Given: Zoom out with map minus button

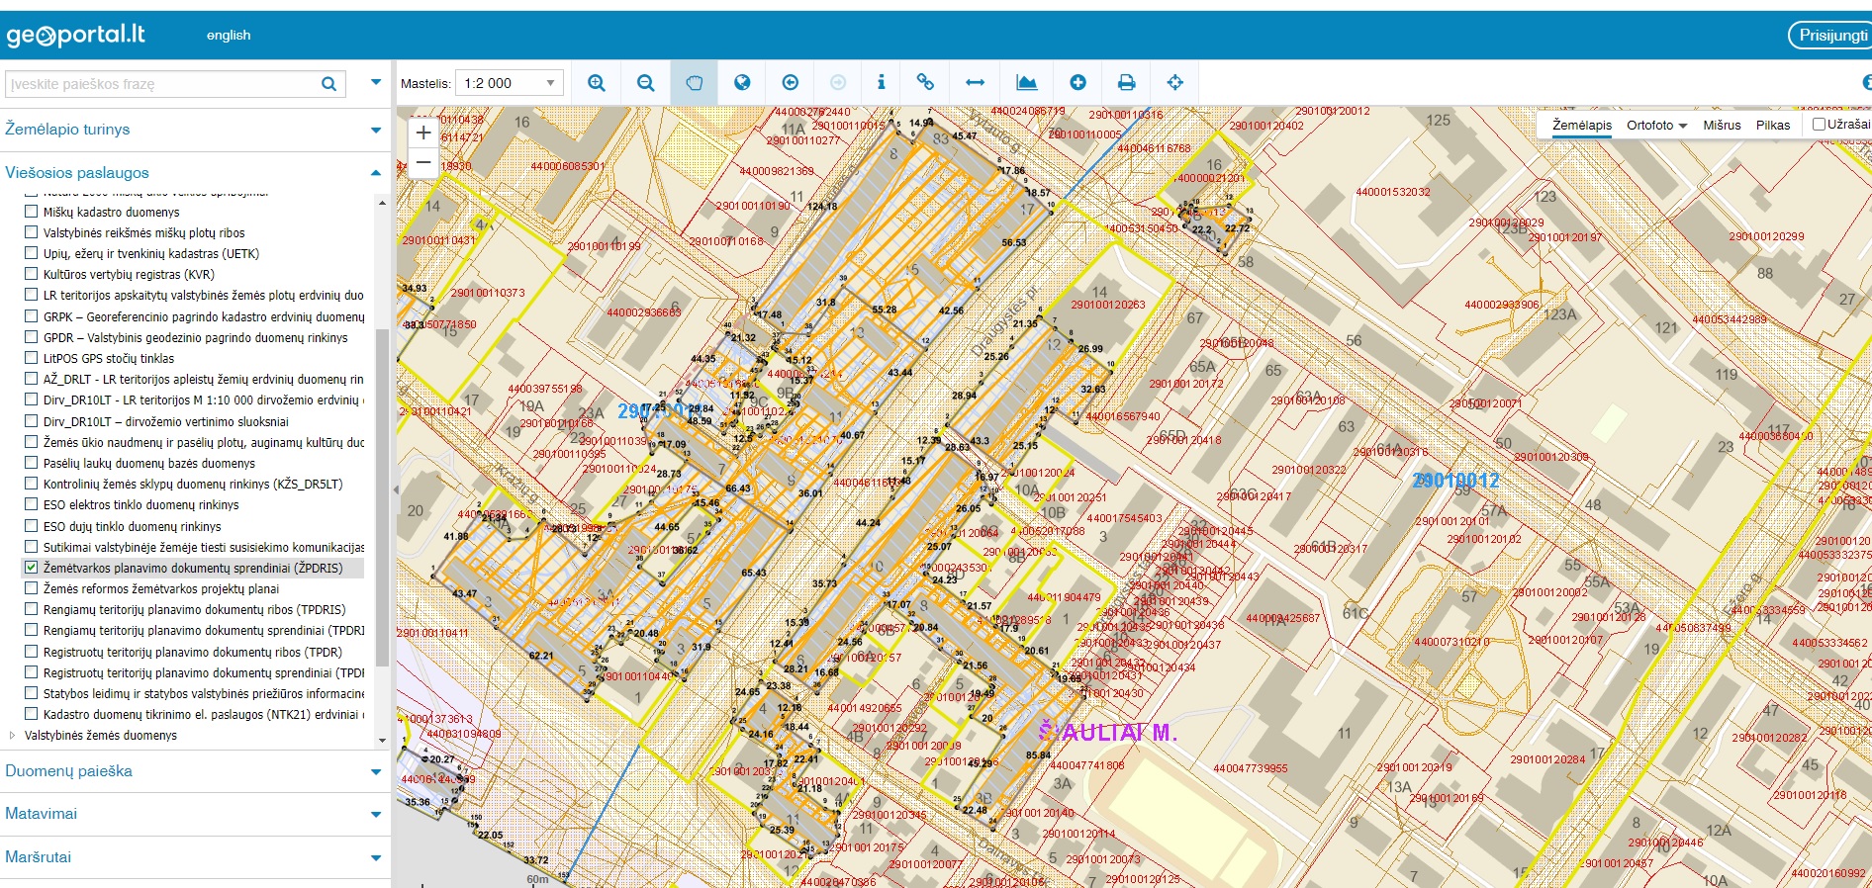Looking at the screenshot, I should [423, 162].
